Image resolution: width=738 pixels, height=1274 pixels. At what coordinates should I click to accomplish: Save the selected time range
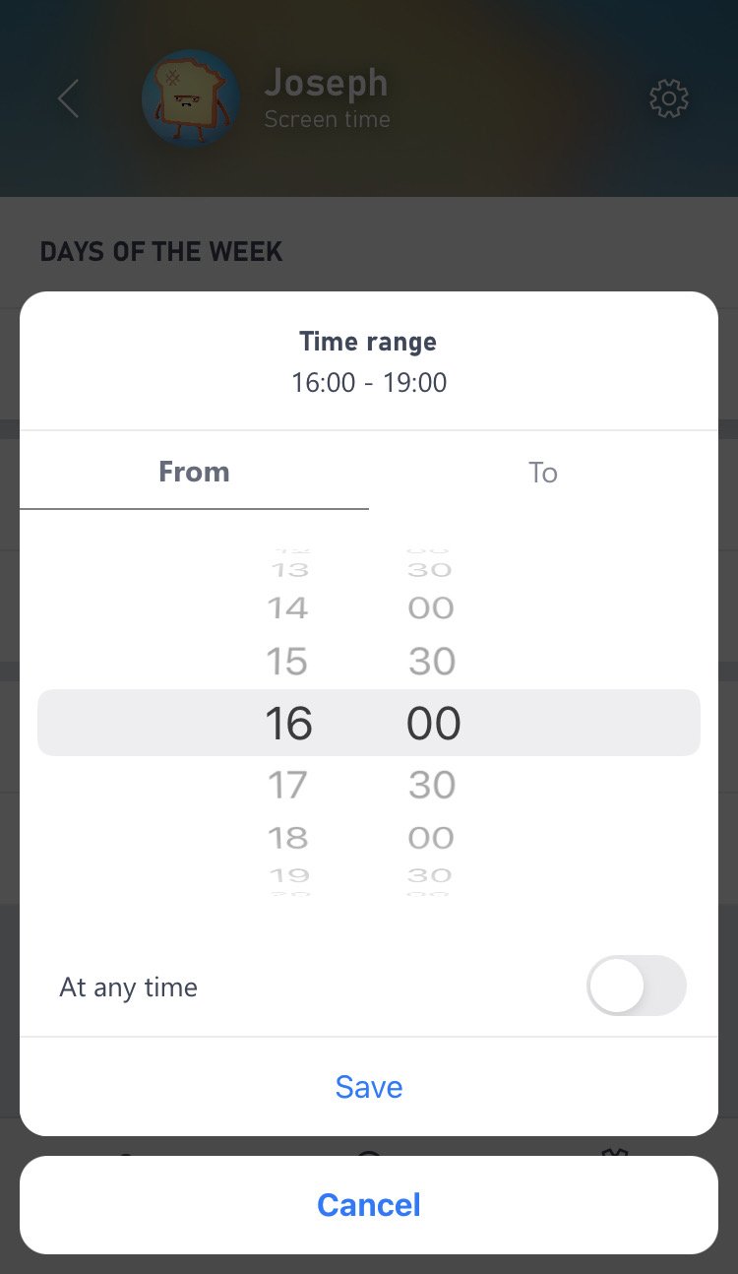pos(369,1087)
